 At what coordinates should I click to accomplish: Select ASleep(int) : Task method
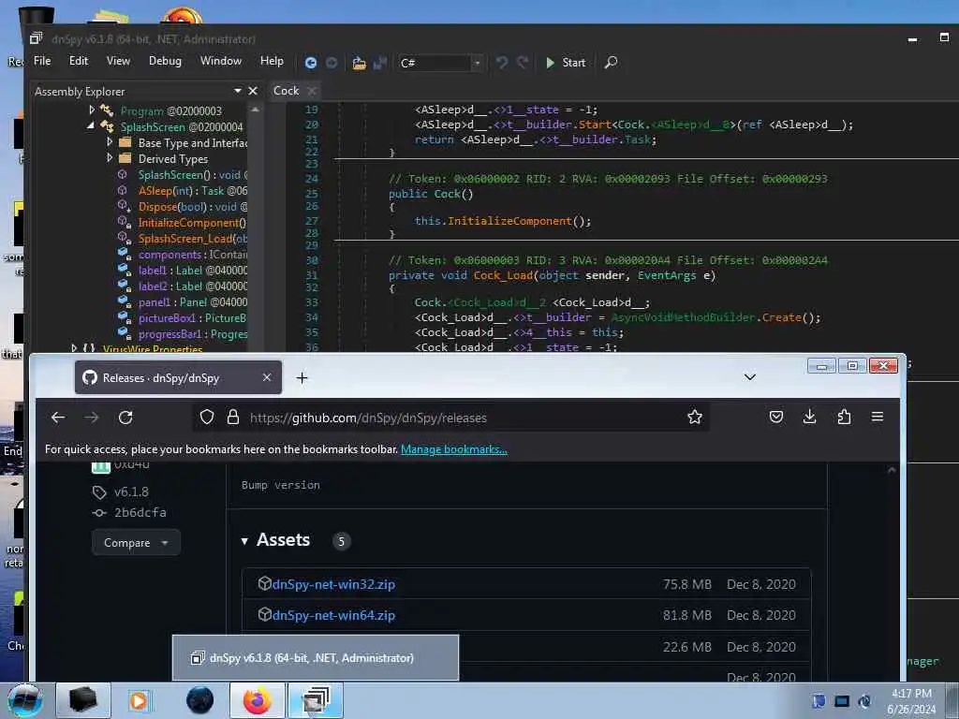pyautogui.click(x=193, y=191)
